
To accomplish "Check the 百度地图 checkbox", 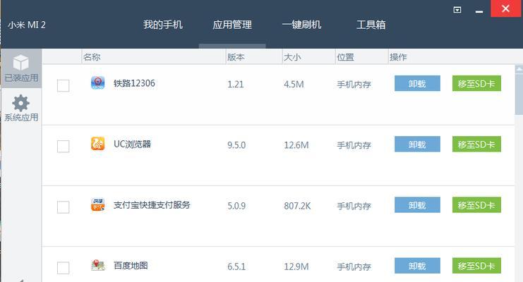I will pyautogui.click(x=63, y=268).
